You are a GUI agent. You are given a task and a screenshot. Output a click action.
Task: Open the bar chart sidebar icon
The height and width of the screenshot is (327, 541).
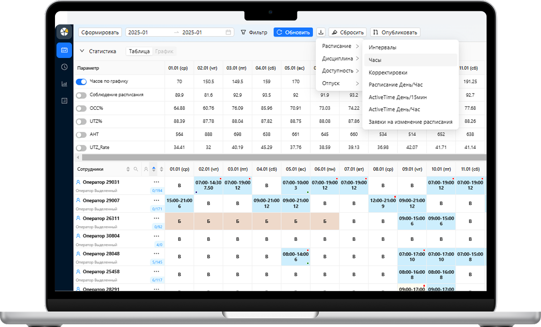click(64, 84)
